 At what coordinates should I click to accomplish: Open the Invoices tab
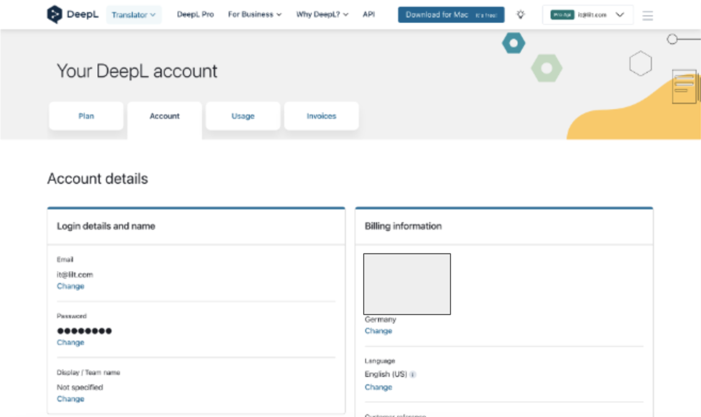tap(321, 116)
